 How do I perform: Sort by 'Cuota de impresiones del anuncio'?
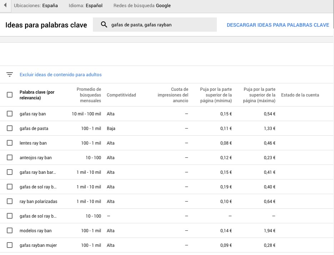click(x=173, y=95)
